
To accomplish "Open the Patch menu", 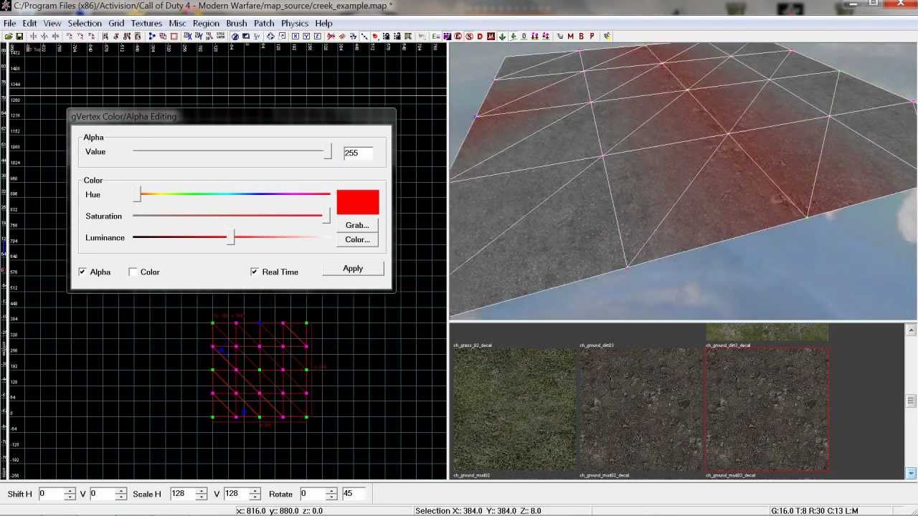I will tap(264, 23).
